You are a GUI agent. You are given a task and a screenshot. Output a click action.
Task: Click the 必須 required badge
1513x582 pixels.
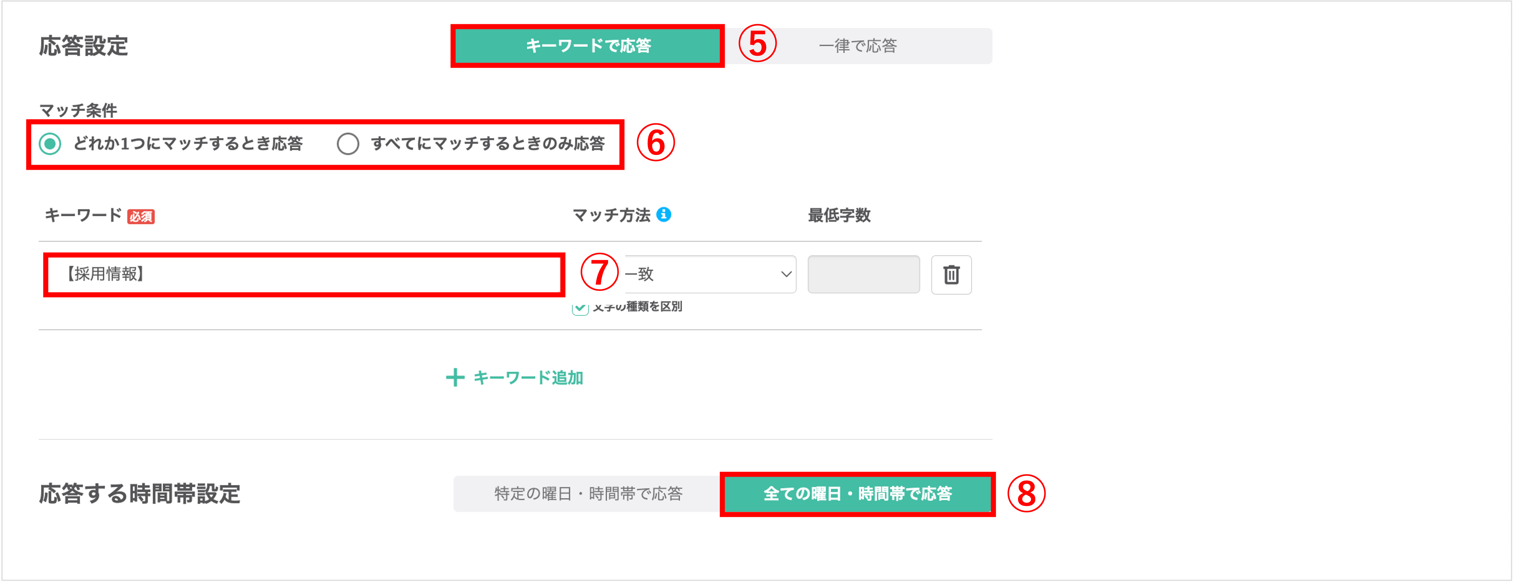point(141,216)
